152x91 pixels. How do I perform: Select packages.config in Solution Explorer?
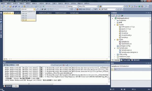click(125, 46)
